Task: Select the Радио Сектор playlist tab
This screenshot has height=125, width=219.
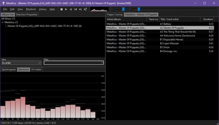Action: tap(115, 15)
